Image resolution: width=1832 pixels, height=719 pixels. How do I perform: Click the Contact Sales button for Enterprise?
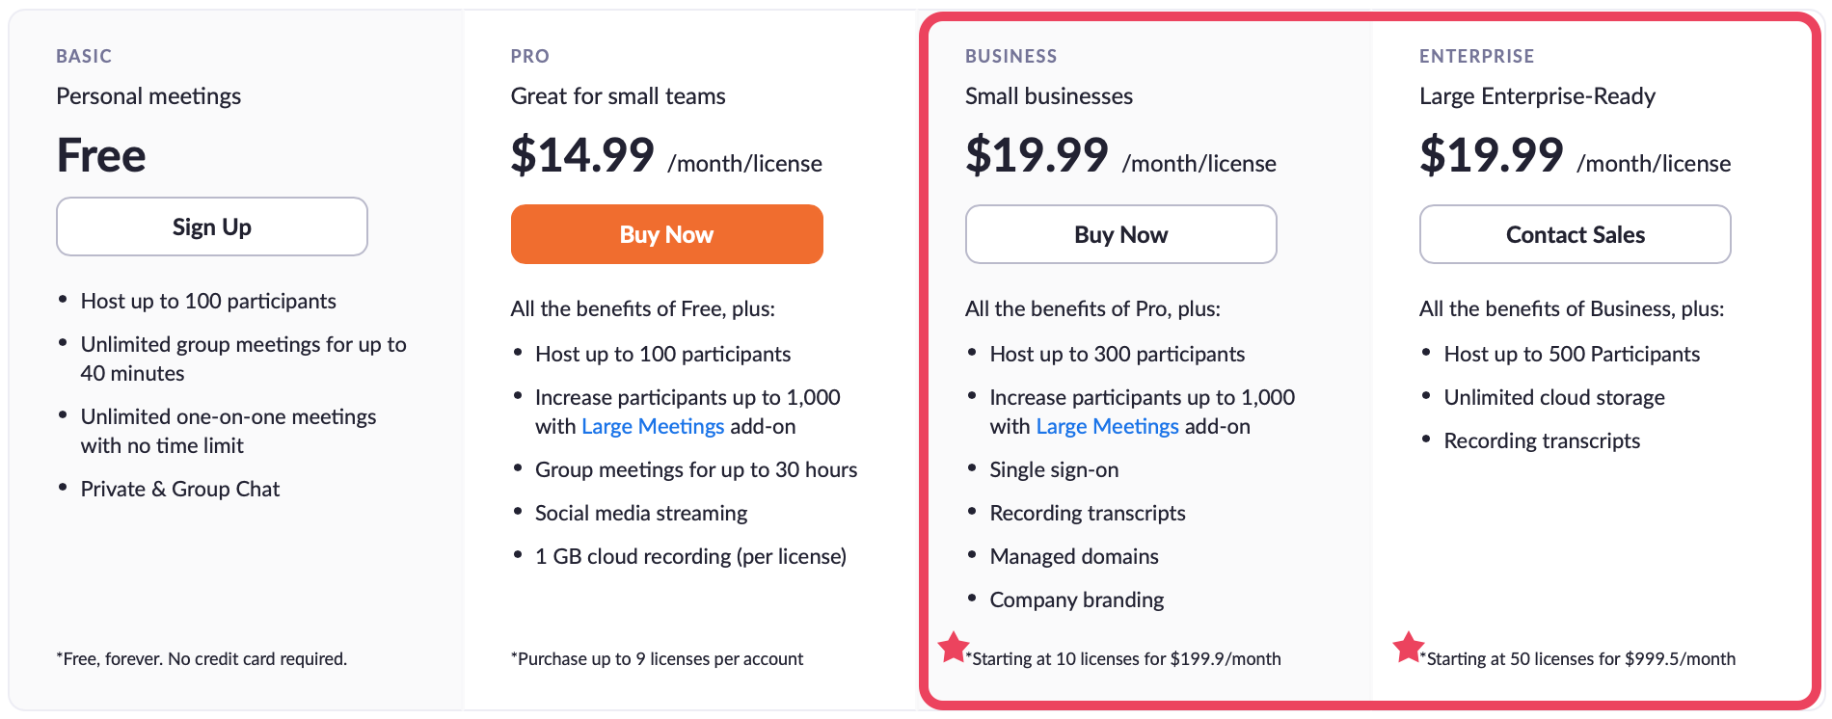pyautogui.click(x=1575, y=234)
